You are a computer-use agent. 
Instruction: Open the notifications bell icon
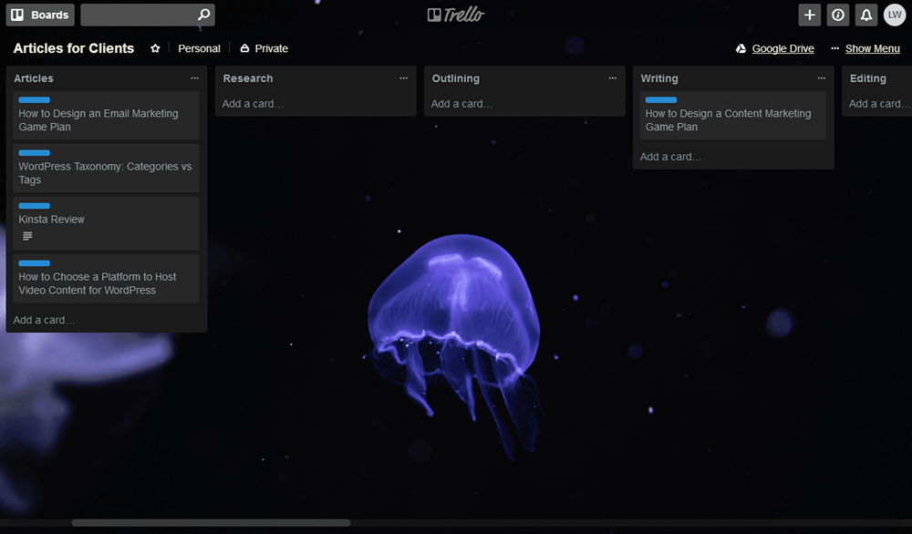click(866, 15)
